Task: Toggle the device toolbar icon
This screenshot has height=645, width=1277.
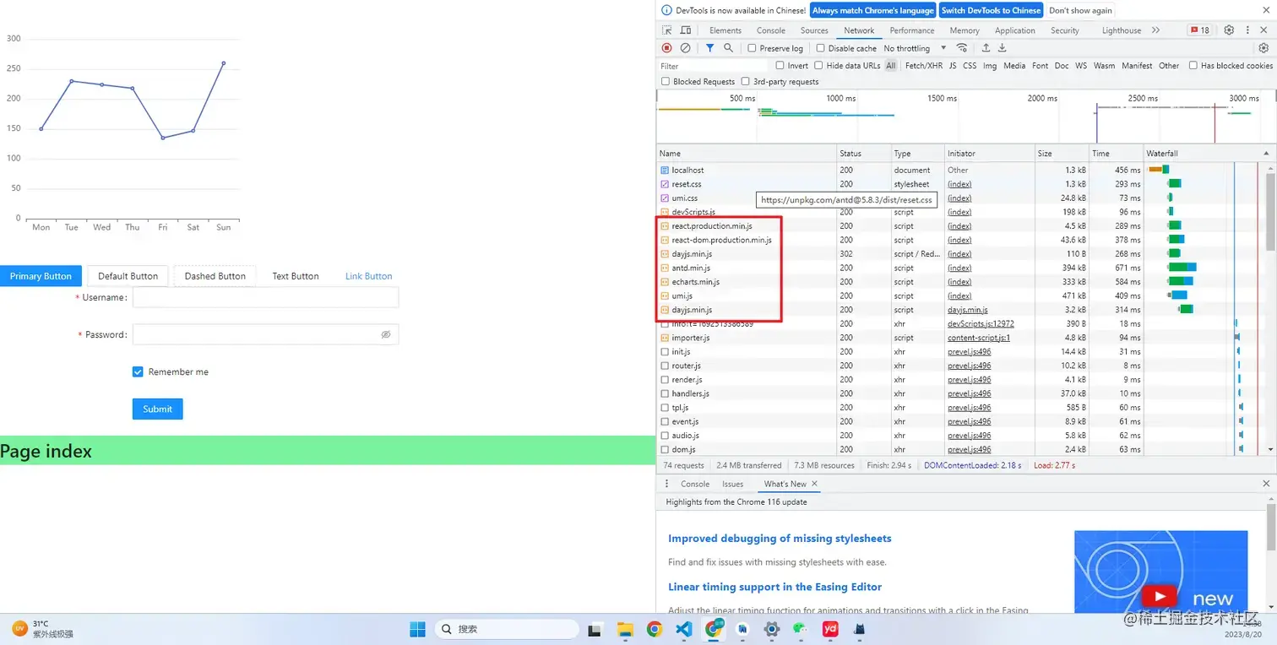Action: pos(686,30)
